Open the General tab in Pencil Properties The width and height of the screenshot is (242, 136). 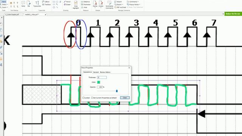(x=96, y=72)
